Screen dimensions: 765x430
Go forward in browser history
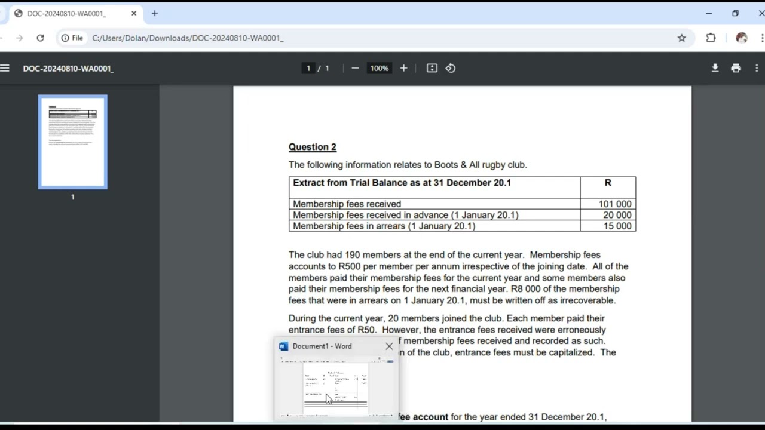(20, 38)
